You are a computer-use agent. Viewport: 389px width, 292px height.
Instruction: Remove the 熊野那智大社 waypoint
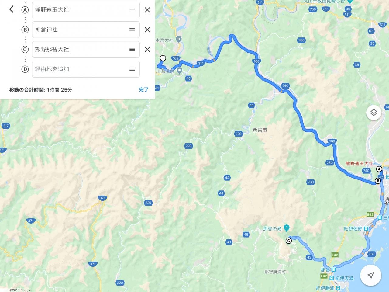147,49
